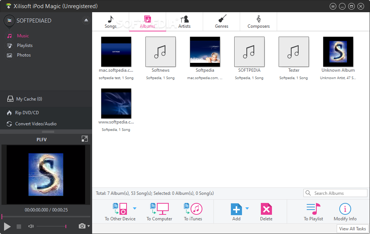Select the SOFTPEDIA album thumbnail

249,52
